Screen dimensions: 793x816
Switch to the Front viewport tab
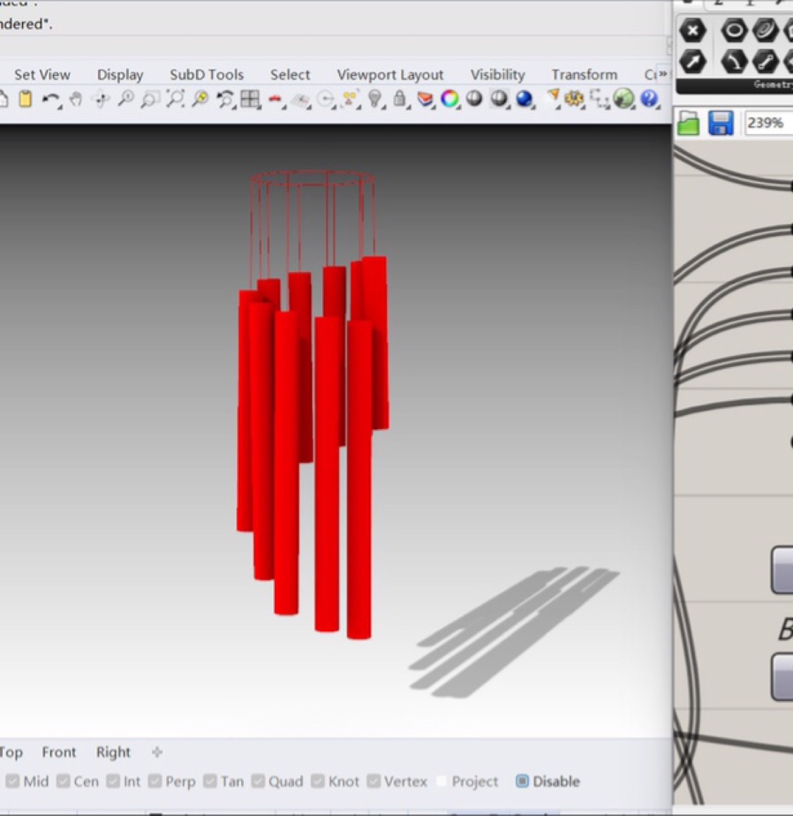click(59, 752)
